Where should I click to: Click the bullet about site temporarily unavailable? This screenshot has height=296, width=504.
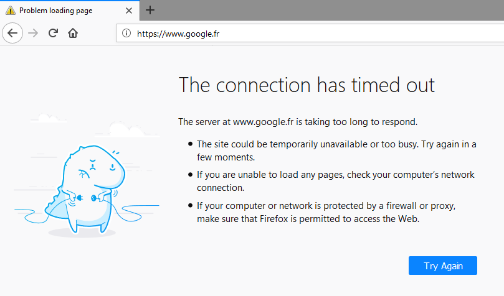(336, 150)
